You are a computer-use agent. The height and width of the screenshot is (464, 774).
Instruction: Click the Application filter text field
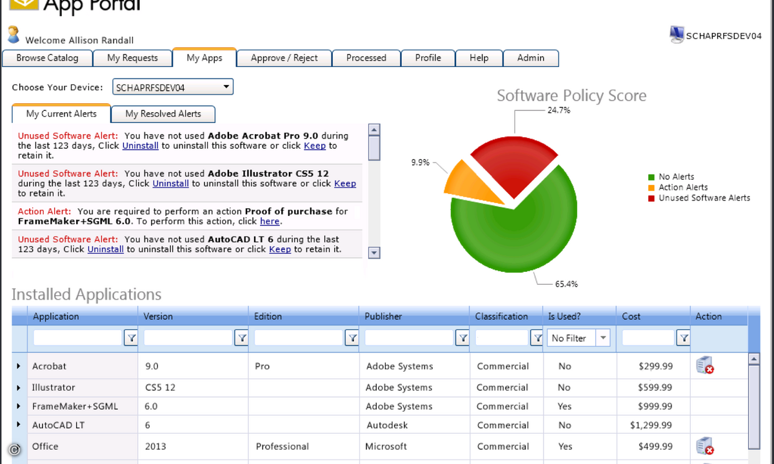point(77,338)
